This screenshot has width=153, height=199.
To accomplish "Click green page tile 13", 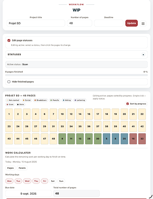I will (80, 139).
